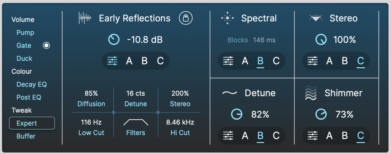Open the Decay EQ page

31,84
